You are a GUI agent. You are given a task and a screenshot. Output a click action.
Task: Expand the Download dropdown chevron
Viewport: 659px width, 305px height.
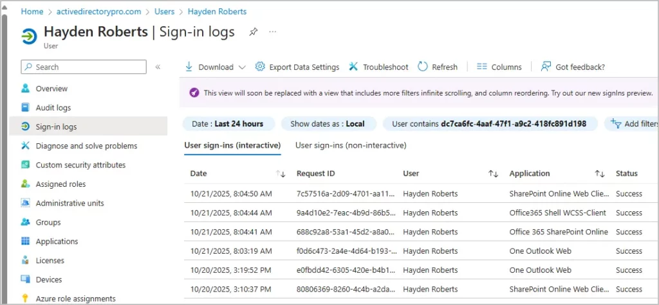[x=242, y=67]
